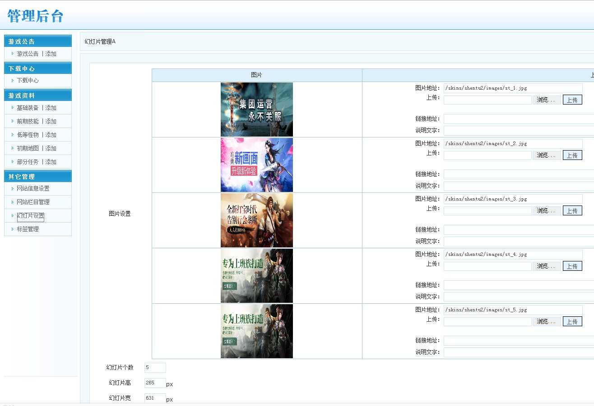This screenshot has width=594, height=406.
Task: Click the arrow icon beside 网站信息设置
Action: click(x=13, y=188)
